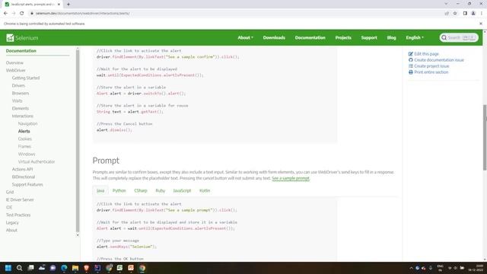Screen dimensions: 487x274
Task: Open Navigation under Interactions in sidebar
Action: 27,123
